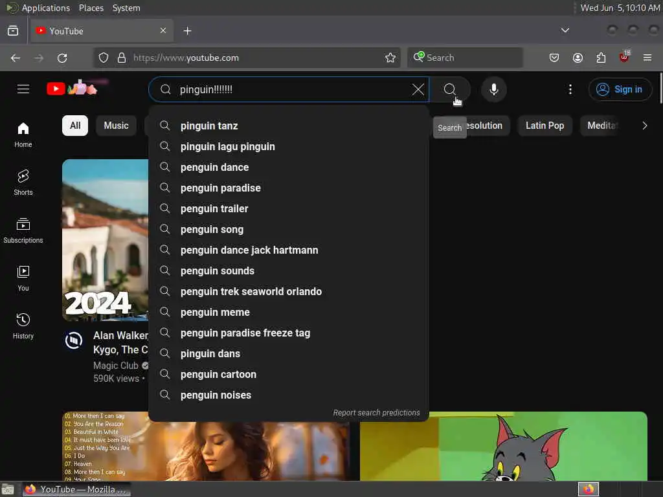Switch to YouTube browser tab
663x497 pixels.
[x=102, y=31]
